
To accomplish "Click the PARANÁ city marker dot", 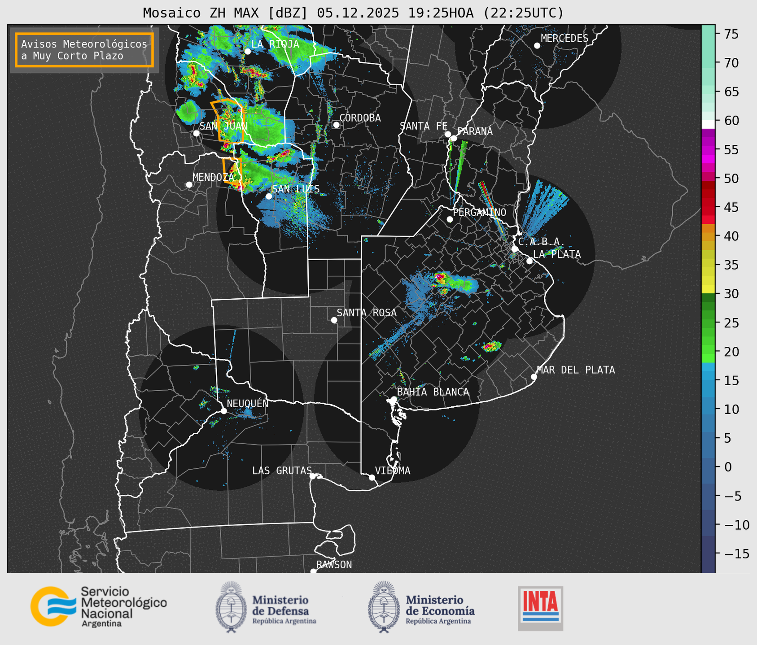I will pos(454,138).
